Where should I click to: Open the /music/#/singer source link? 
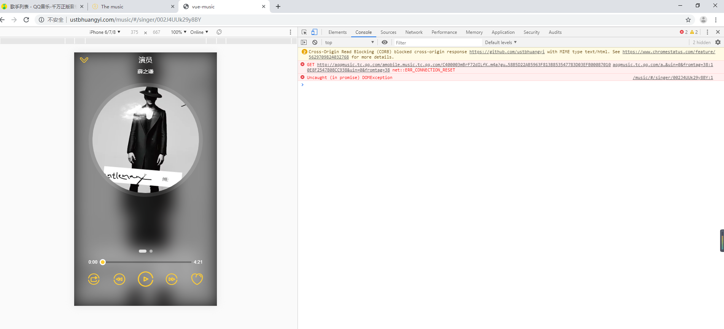tap(673, 78)
